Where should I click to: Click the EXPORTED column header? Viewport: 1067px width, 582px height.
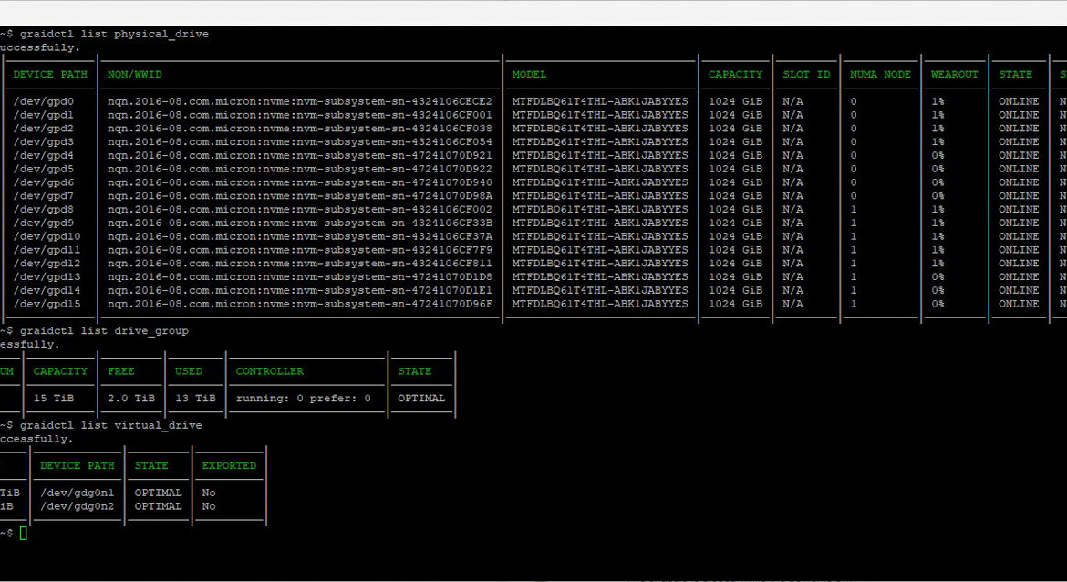coord(229,465)
